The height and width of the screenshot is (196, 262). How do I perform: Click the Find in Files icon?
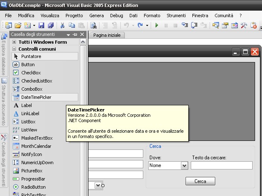(93, 25)
